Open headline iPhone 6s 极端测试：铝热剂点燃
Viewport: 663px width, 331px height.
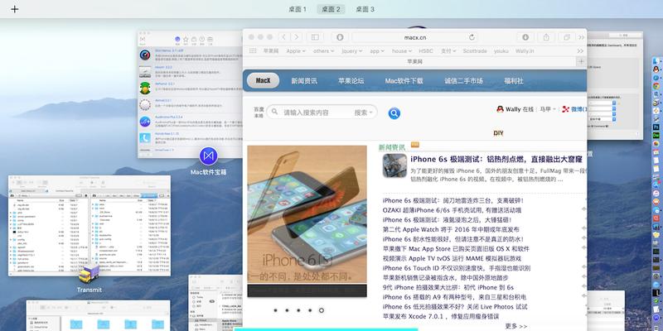496,159
